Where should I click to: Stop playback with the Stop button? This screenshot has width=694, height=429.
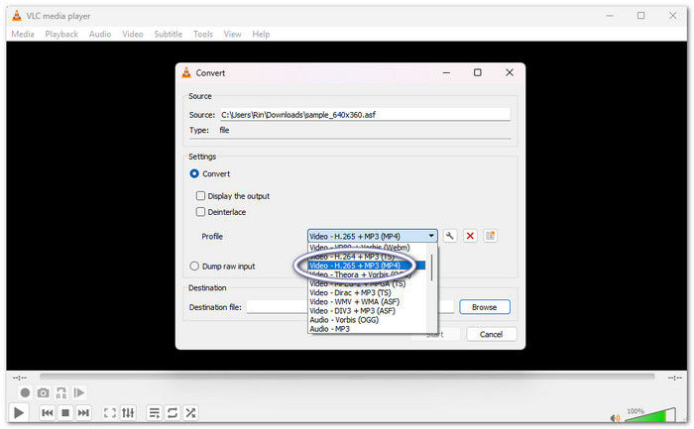(65, 412)
